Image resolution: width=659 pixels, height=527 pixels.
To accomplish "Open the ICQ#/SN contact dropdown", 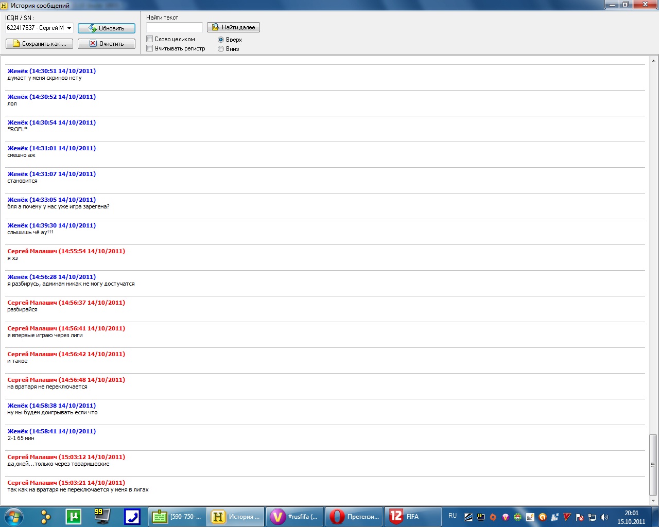I will pyautogui.click(x=40, y=28).
